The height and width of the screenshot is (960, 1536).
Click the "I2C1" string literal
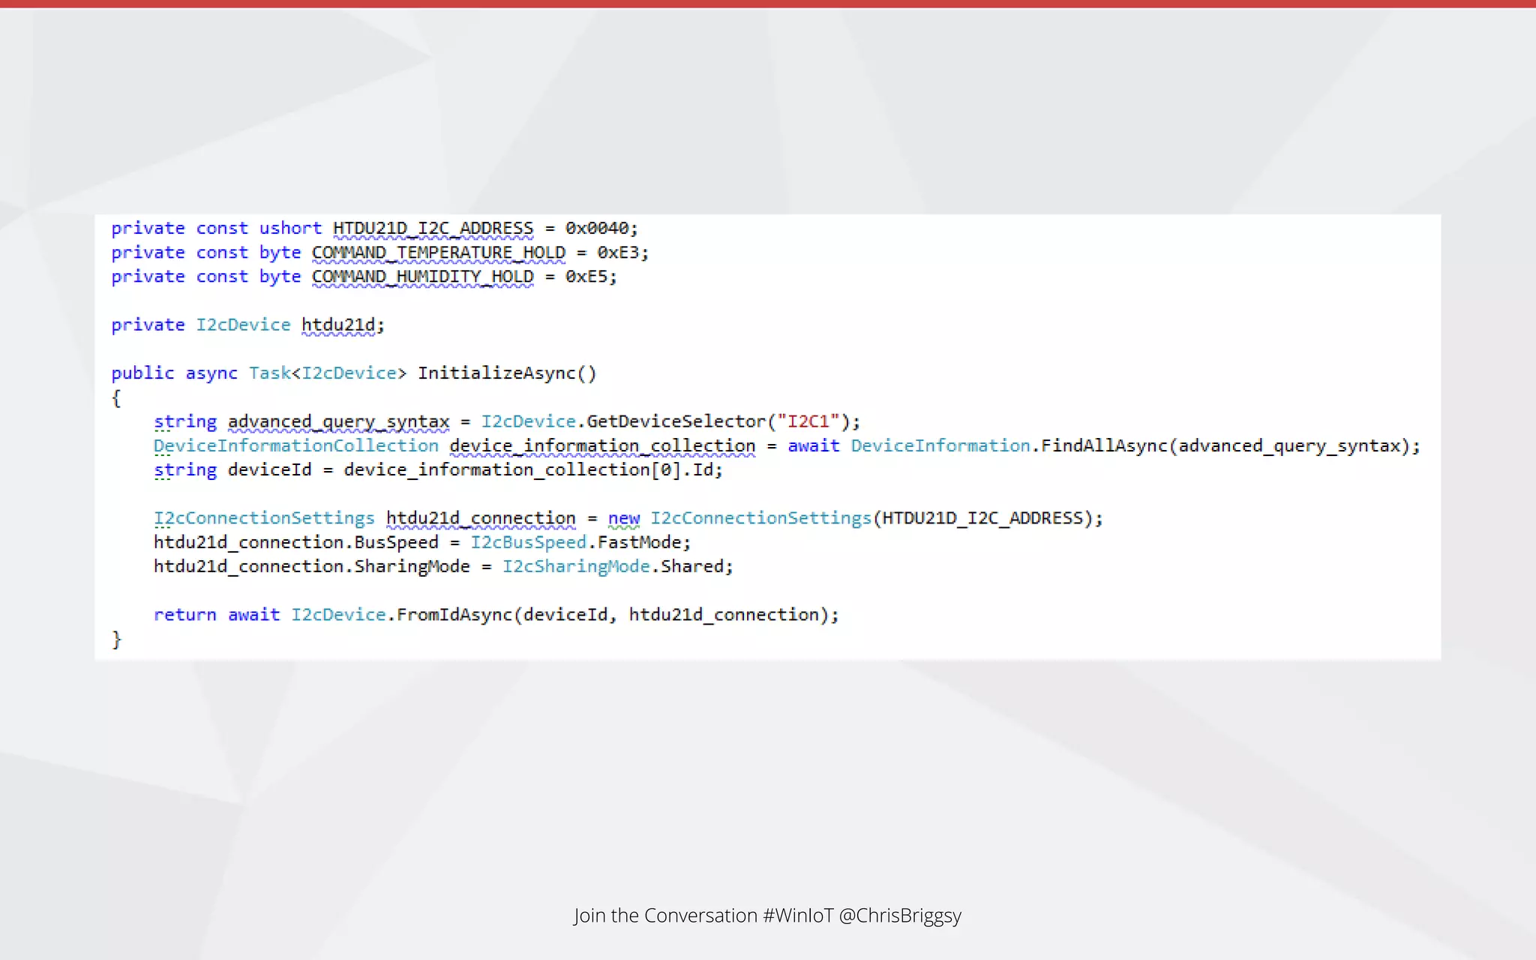pos(808,421)
